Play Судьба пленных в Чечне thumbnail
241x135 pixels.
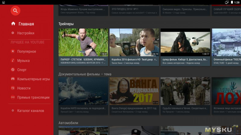click(185, 91)
